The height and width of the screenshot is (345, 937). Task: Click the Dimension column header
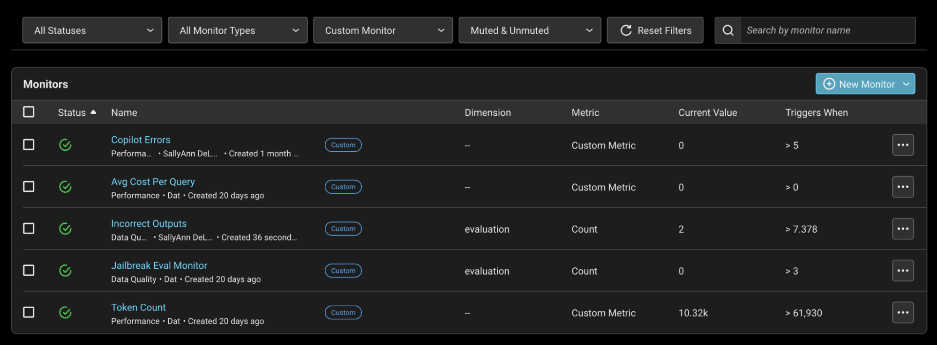coord(487,113)
